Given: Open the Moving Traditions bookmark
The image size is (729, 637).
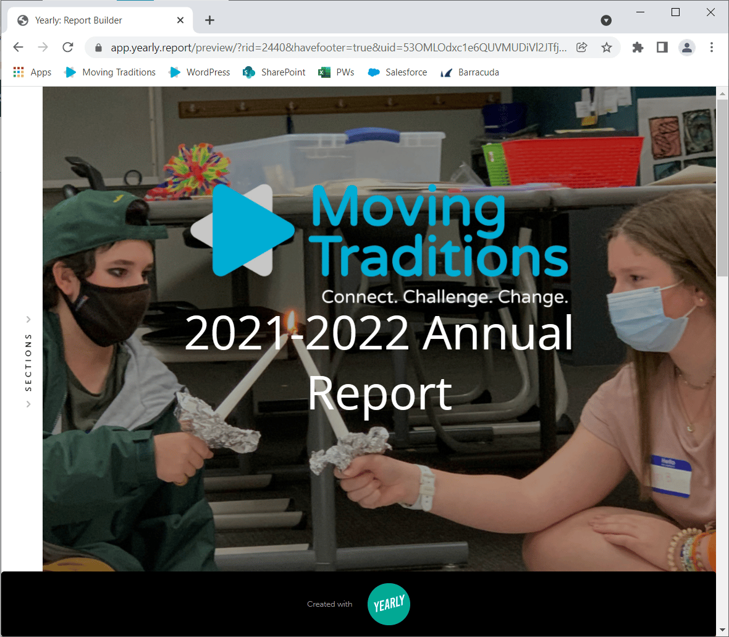Looking at the screenshot, I should [110, 72].
